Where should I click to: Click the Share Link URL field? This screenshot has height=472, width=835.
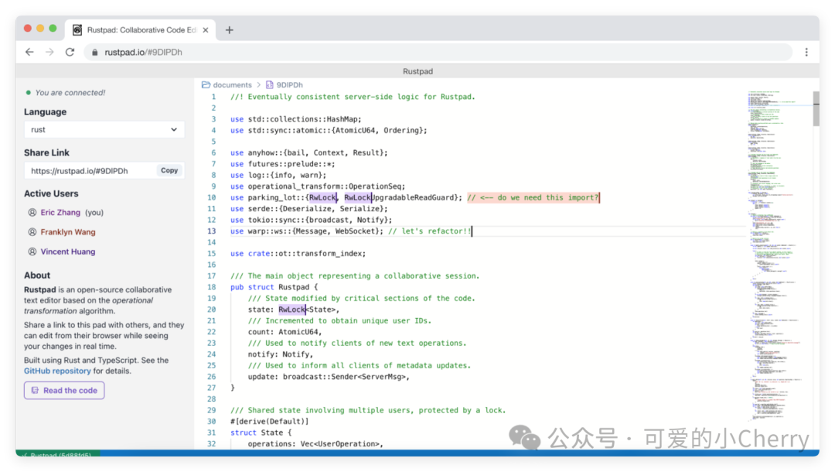click(90, 170)
